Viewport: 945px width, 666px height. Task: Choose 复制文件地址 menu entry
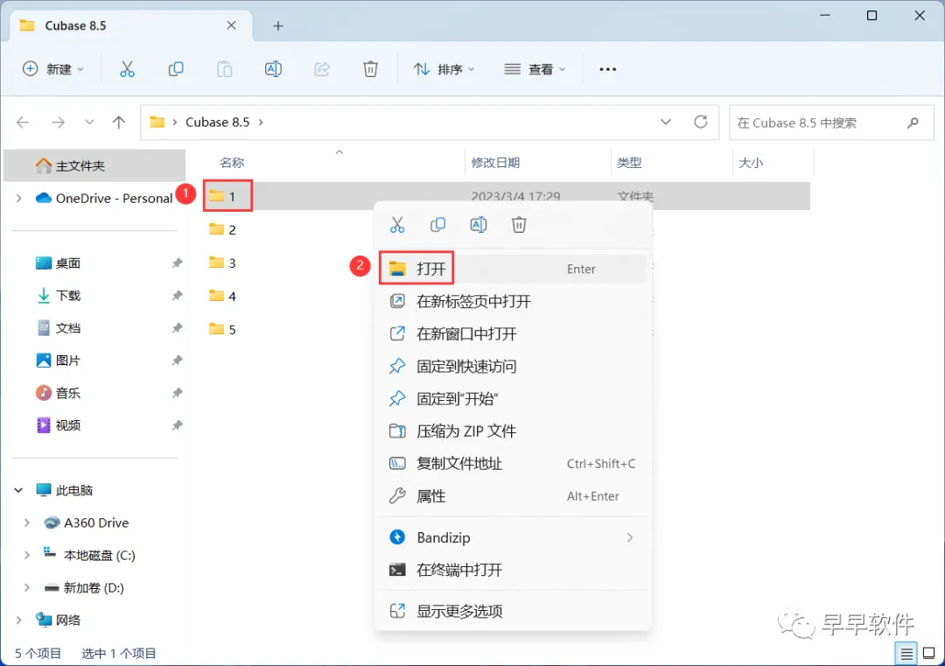point(513,464)
